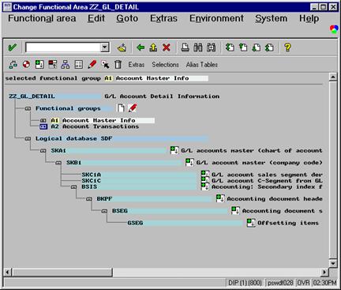Open the Environment menu
The height and width of the screenshot is (290, 341).
(x=216, y=18)
